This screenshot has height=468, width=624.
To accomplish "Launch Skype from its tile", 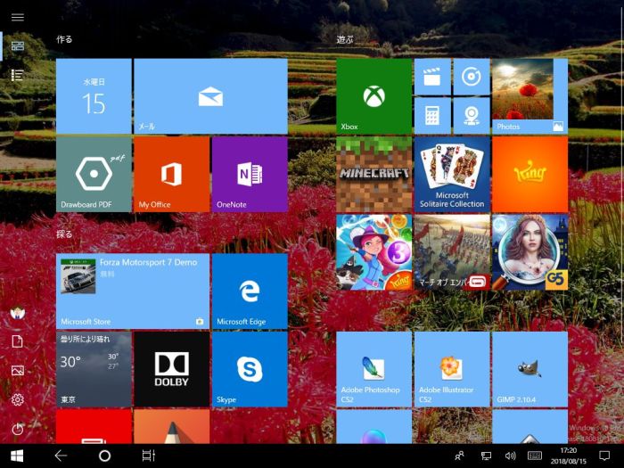I will pyautogui.click(x=249, y=368).
